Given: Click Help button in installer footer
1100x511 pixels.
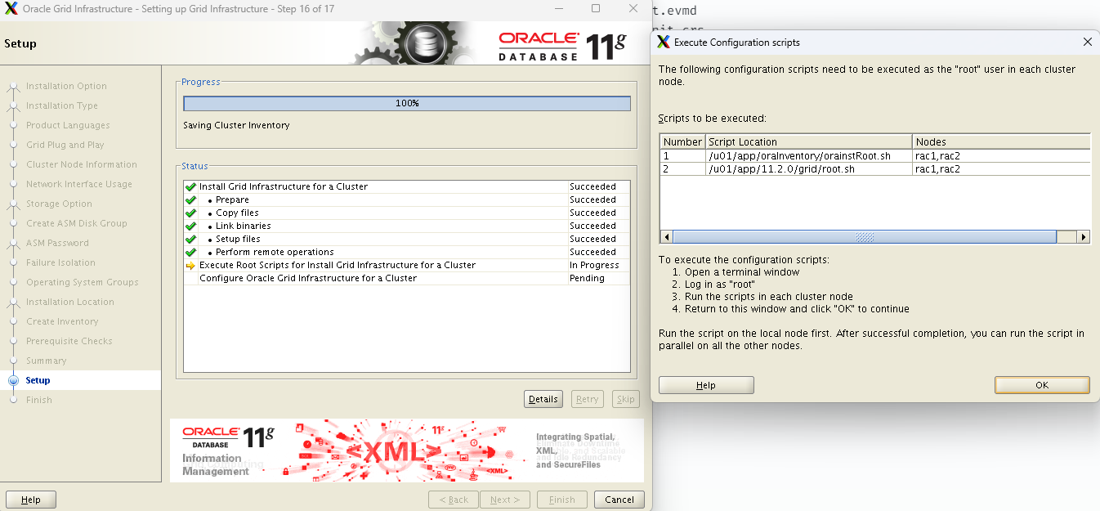Looking at the screenshot, I should point(31,500).
